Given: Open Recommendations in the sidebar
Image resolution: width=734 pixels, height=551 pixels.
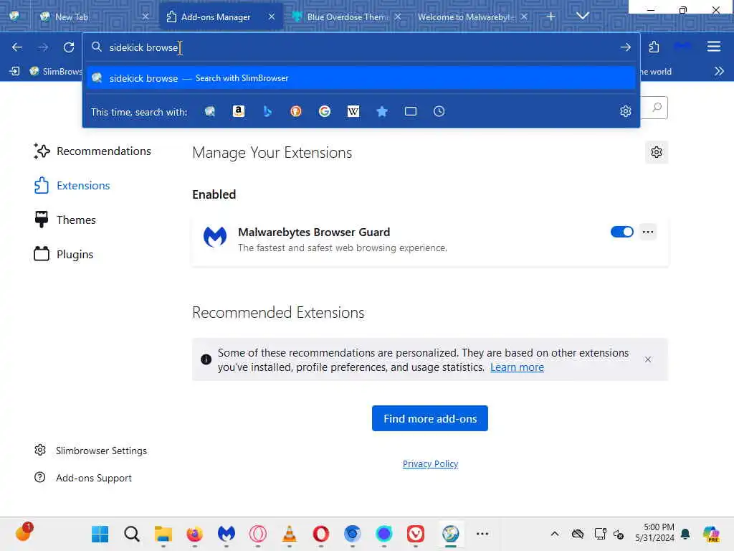Looking at the screenshot, I should coord(92,151).
